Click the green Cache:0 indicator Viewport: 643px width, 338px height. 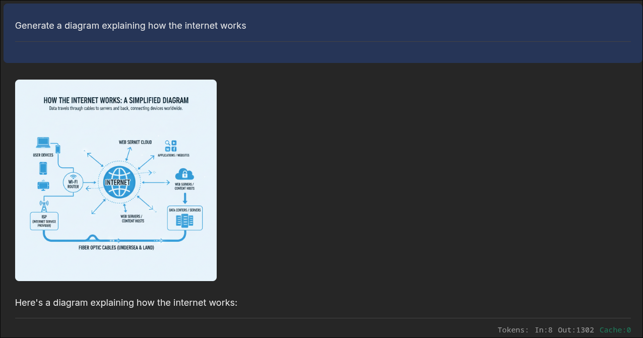(615, 330)
